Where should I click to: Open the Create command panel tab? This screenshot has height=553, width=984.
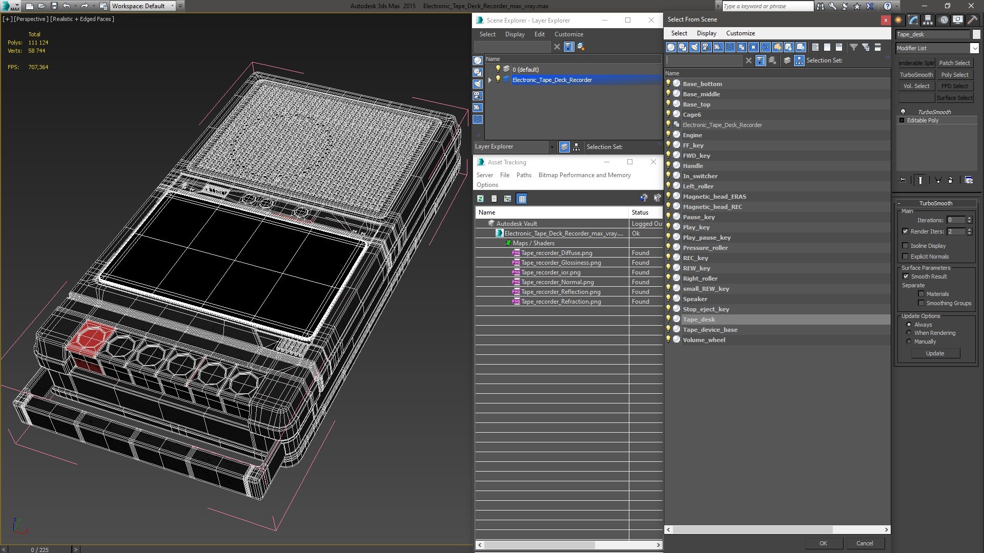coord(898,20)
